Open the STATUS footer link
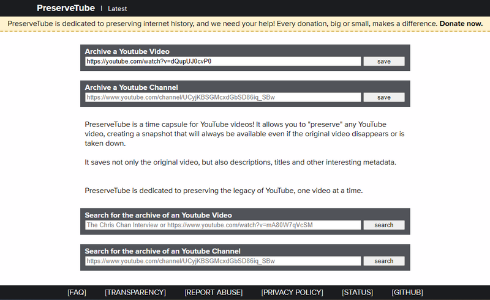Screen dimensions: 490x300 coord(357,293)
